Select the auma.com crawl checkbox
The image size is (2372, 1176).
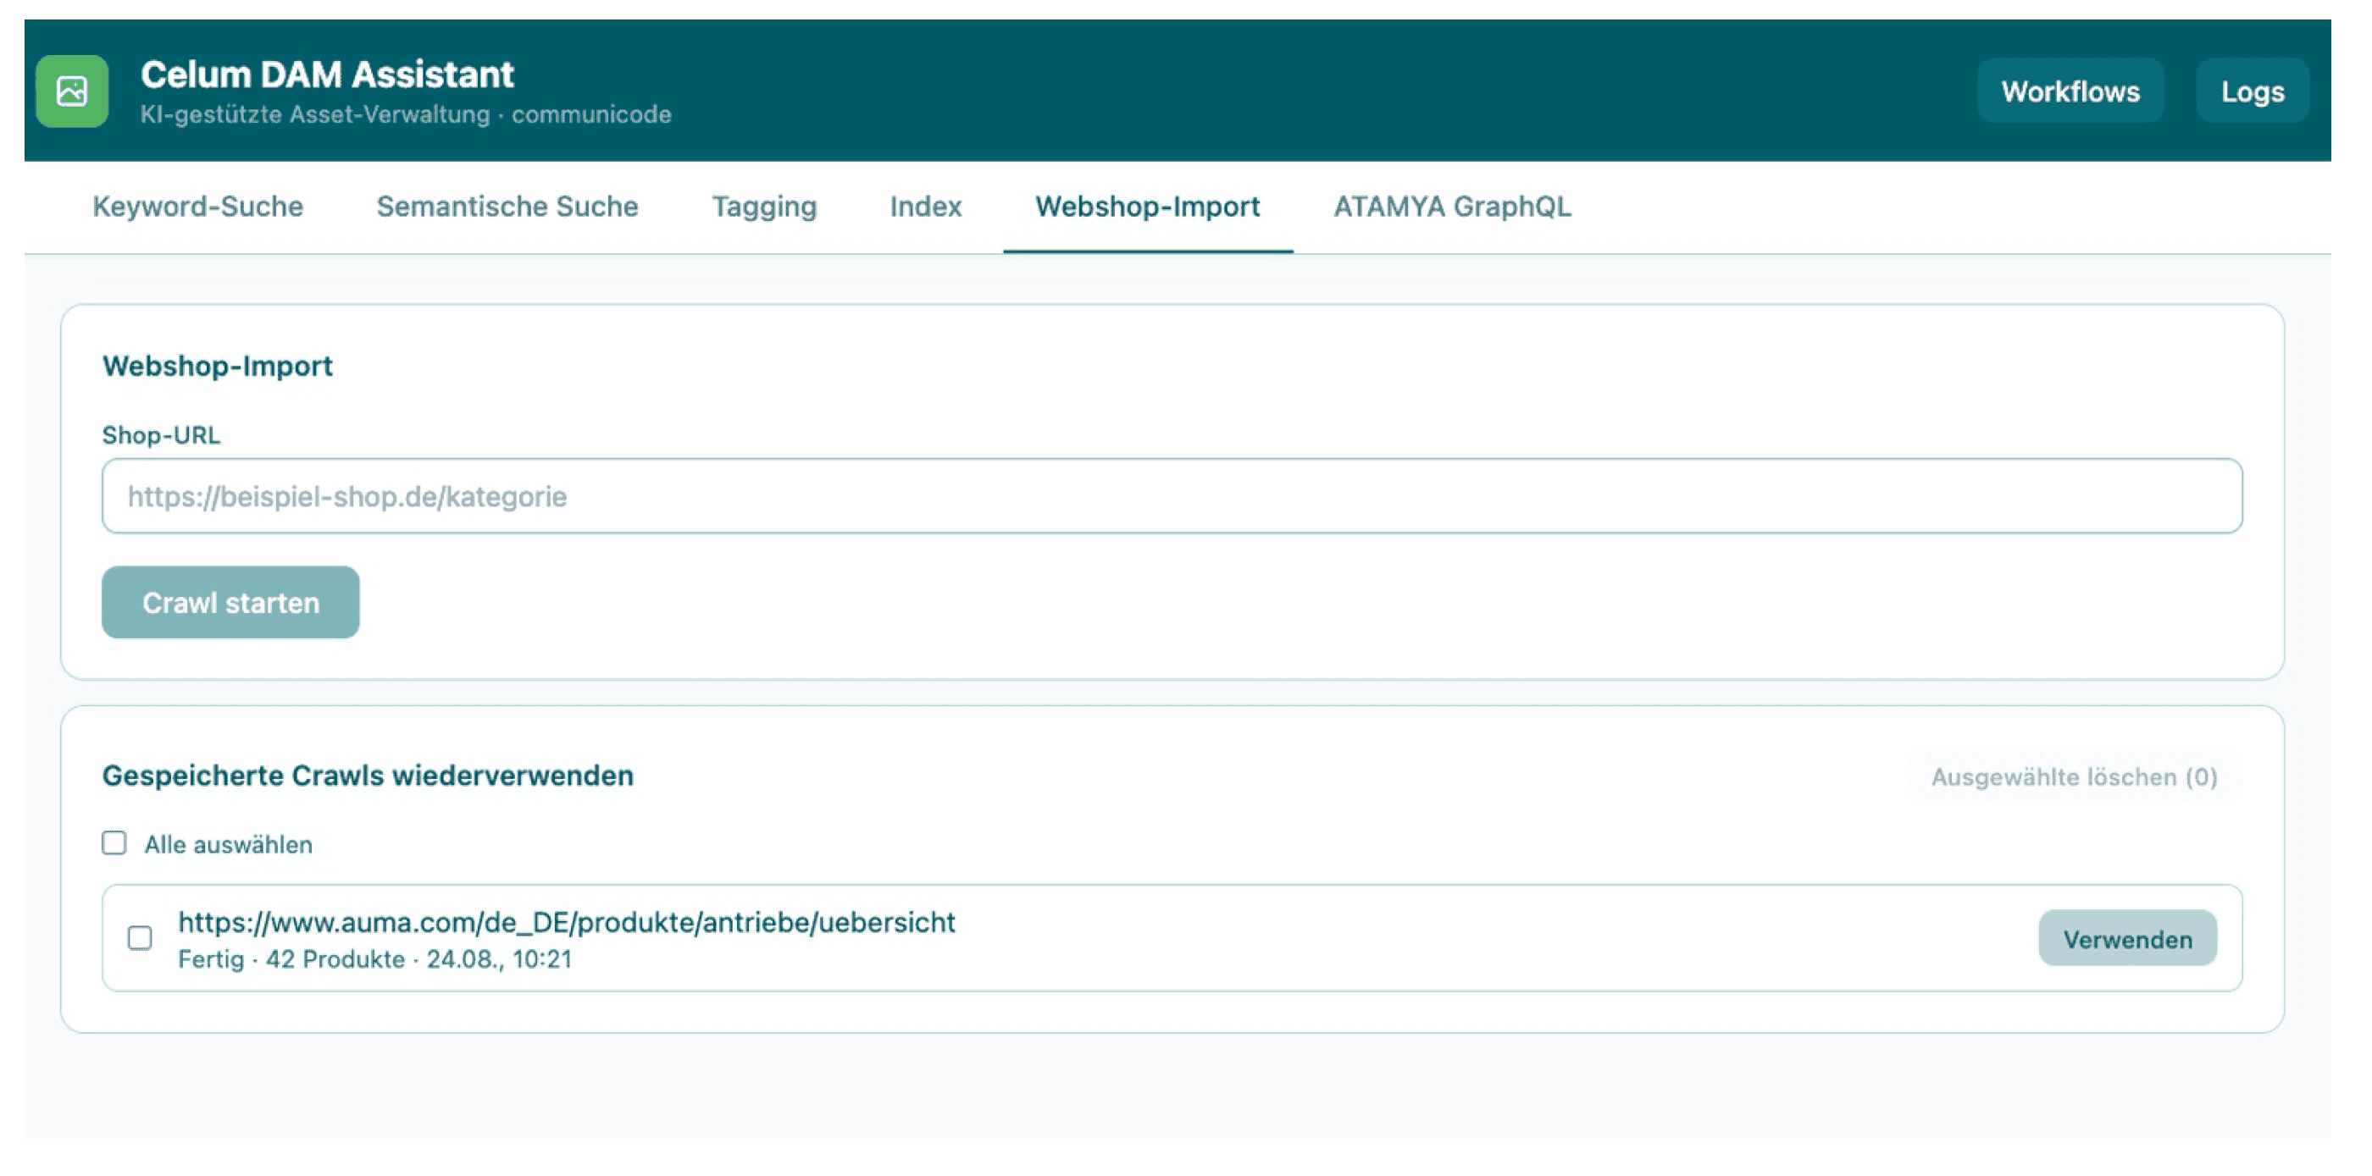140,938
